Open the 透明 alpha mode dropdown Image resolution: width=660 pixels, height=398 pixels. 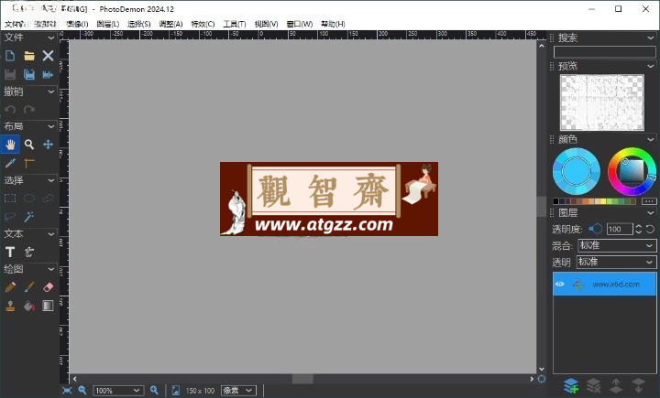(x=617, y=263)
